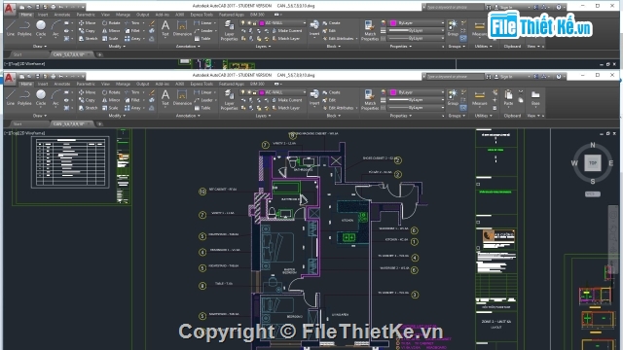
Task: Select Trim tool in lower window
Action: tap(132, 92)
